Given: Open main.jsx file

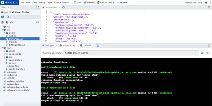Looking at the screenshot, I should click(13, 42).
